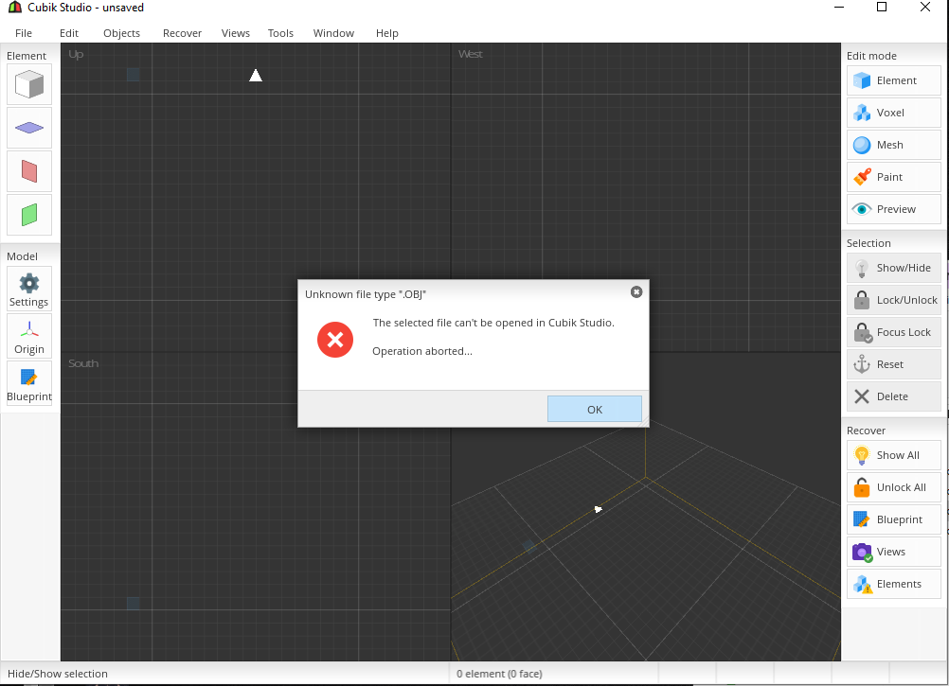The image size is (949, 686).
Task: Click the Cubik Studio app icon in title bar
Action: 14,8
